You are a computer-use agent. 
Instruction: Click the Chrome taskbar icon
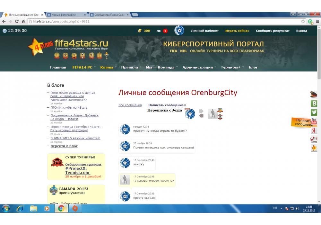click(x=61, y=209)
